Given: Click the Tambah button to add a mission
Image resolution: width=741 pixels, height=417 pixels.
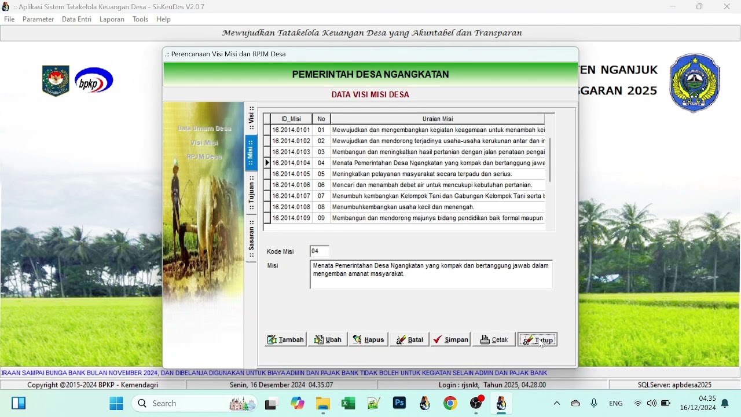Looking at the screenshot, I should pos(286,340).
